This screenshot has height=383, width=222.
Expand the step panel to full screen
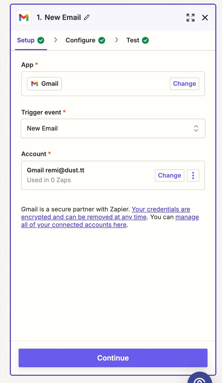click(x=191, y=18)
